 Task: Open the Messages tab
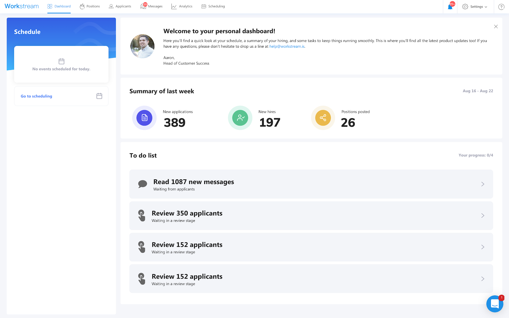point(151,6)
